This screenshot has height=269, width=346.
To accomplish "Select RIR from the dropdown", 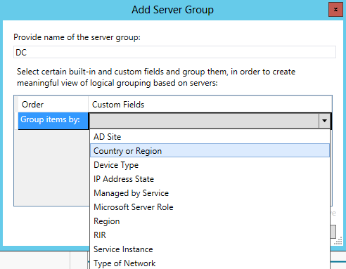I will pyautogui.click(x=210, y=235).
